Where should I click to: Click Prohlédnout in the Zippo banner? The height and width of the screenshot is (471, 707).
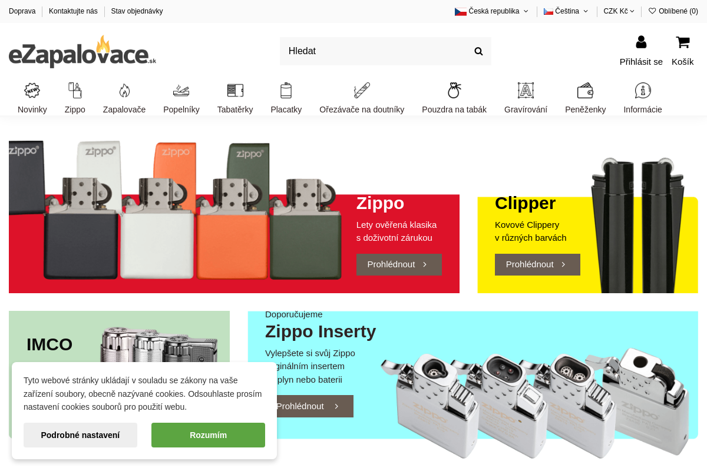(399, 264)
